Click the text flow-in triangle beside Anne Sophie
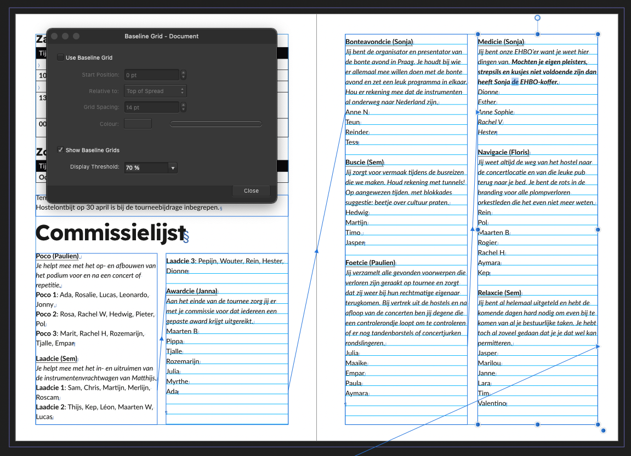 tap(477, 112)
